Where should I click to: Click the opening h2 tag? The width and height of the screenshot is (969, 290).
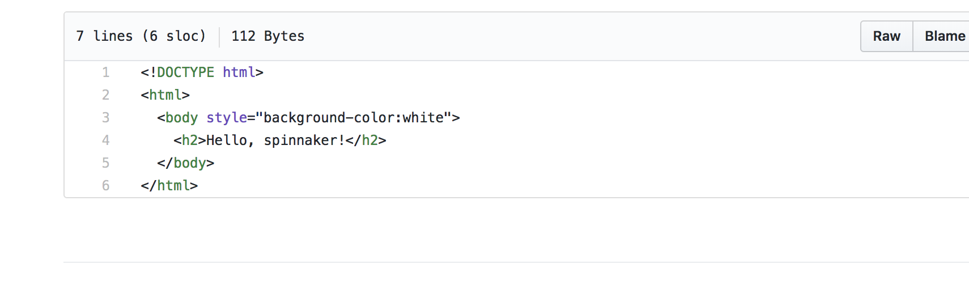coord(189,140)
